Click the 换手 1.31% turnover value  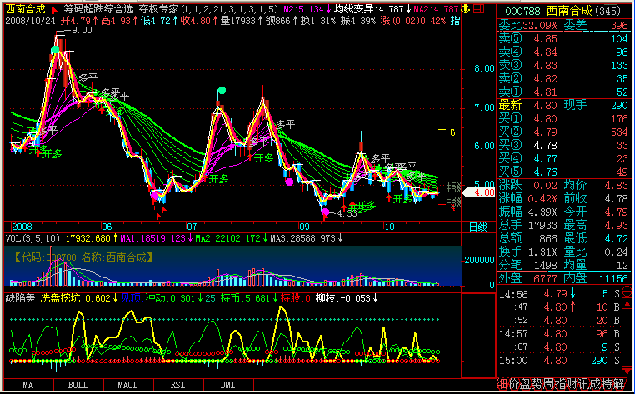542,252
